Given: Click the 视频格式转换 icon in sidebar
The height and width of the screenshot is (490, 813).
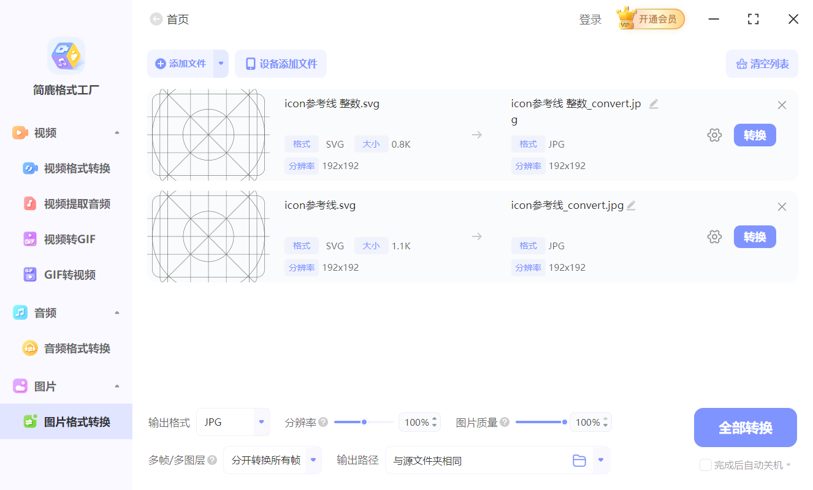Looking at the screenshot, I should (30, 168).
